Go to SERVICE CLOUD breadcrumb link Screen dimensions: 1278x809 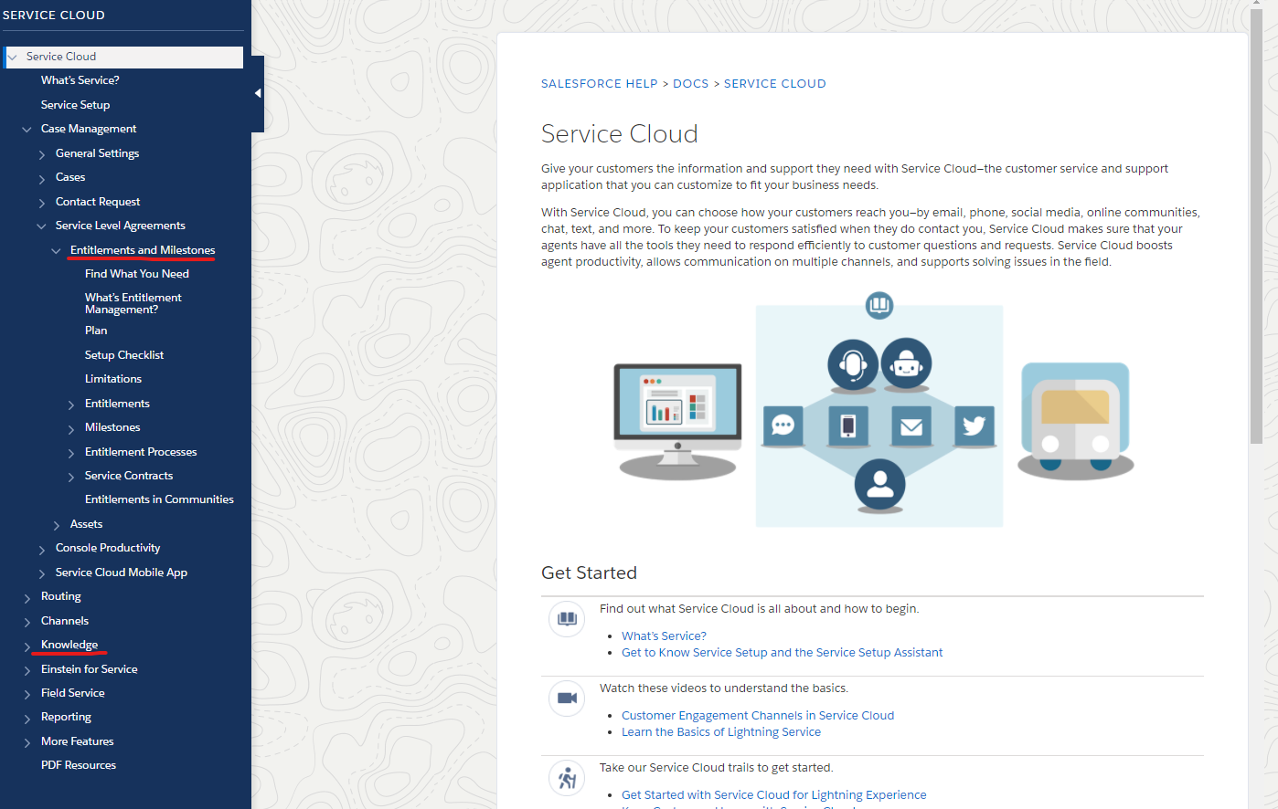point(775,83)
